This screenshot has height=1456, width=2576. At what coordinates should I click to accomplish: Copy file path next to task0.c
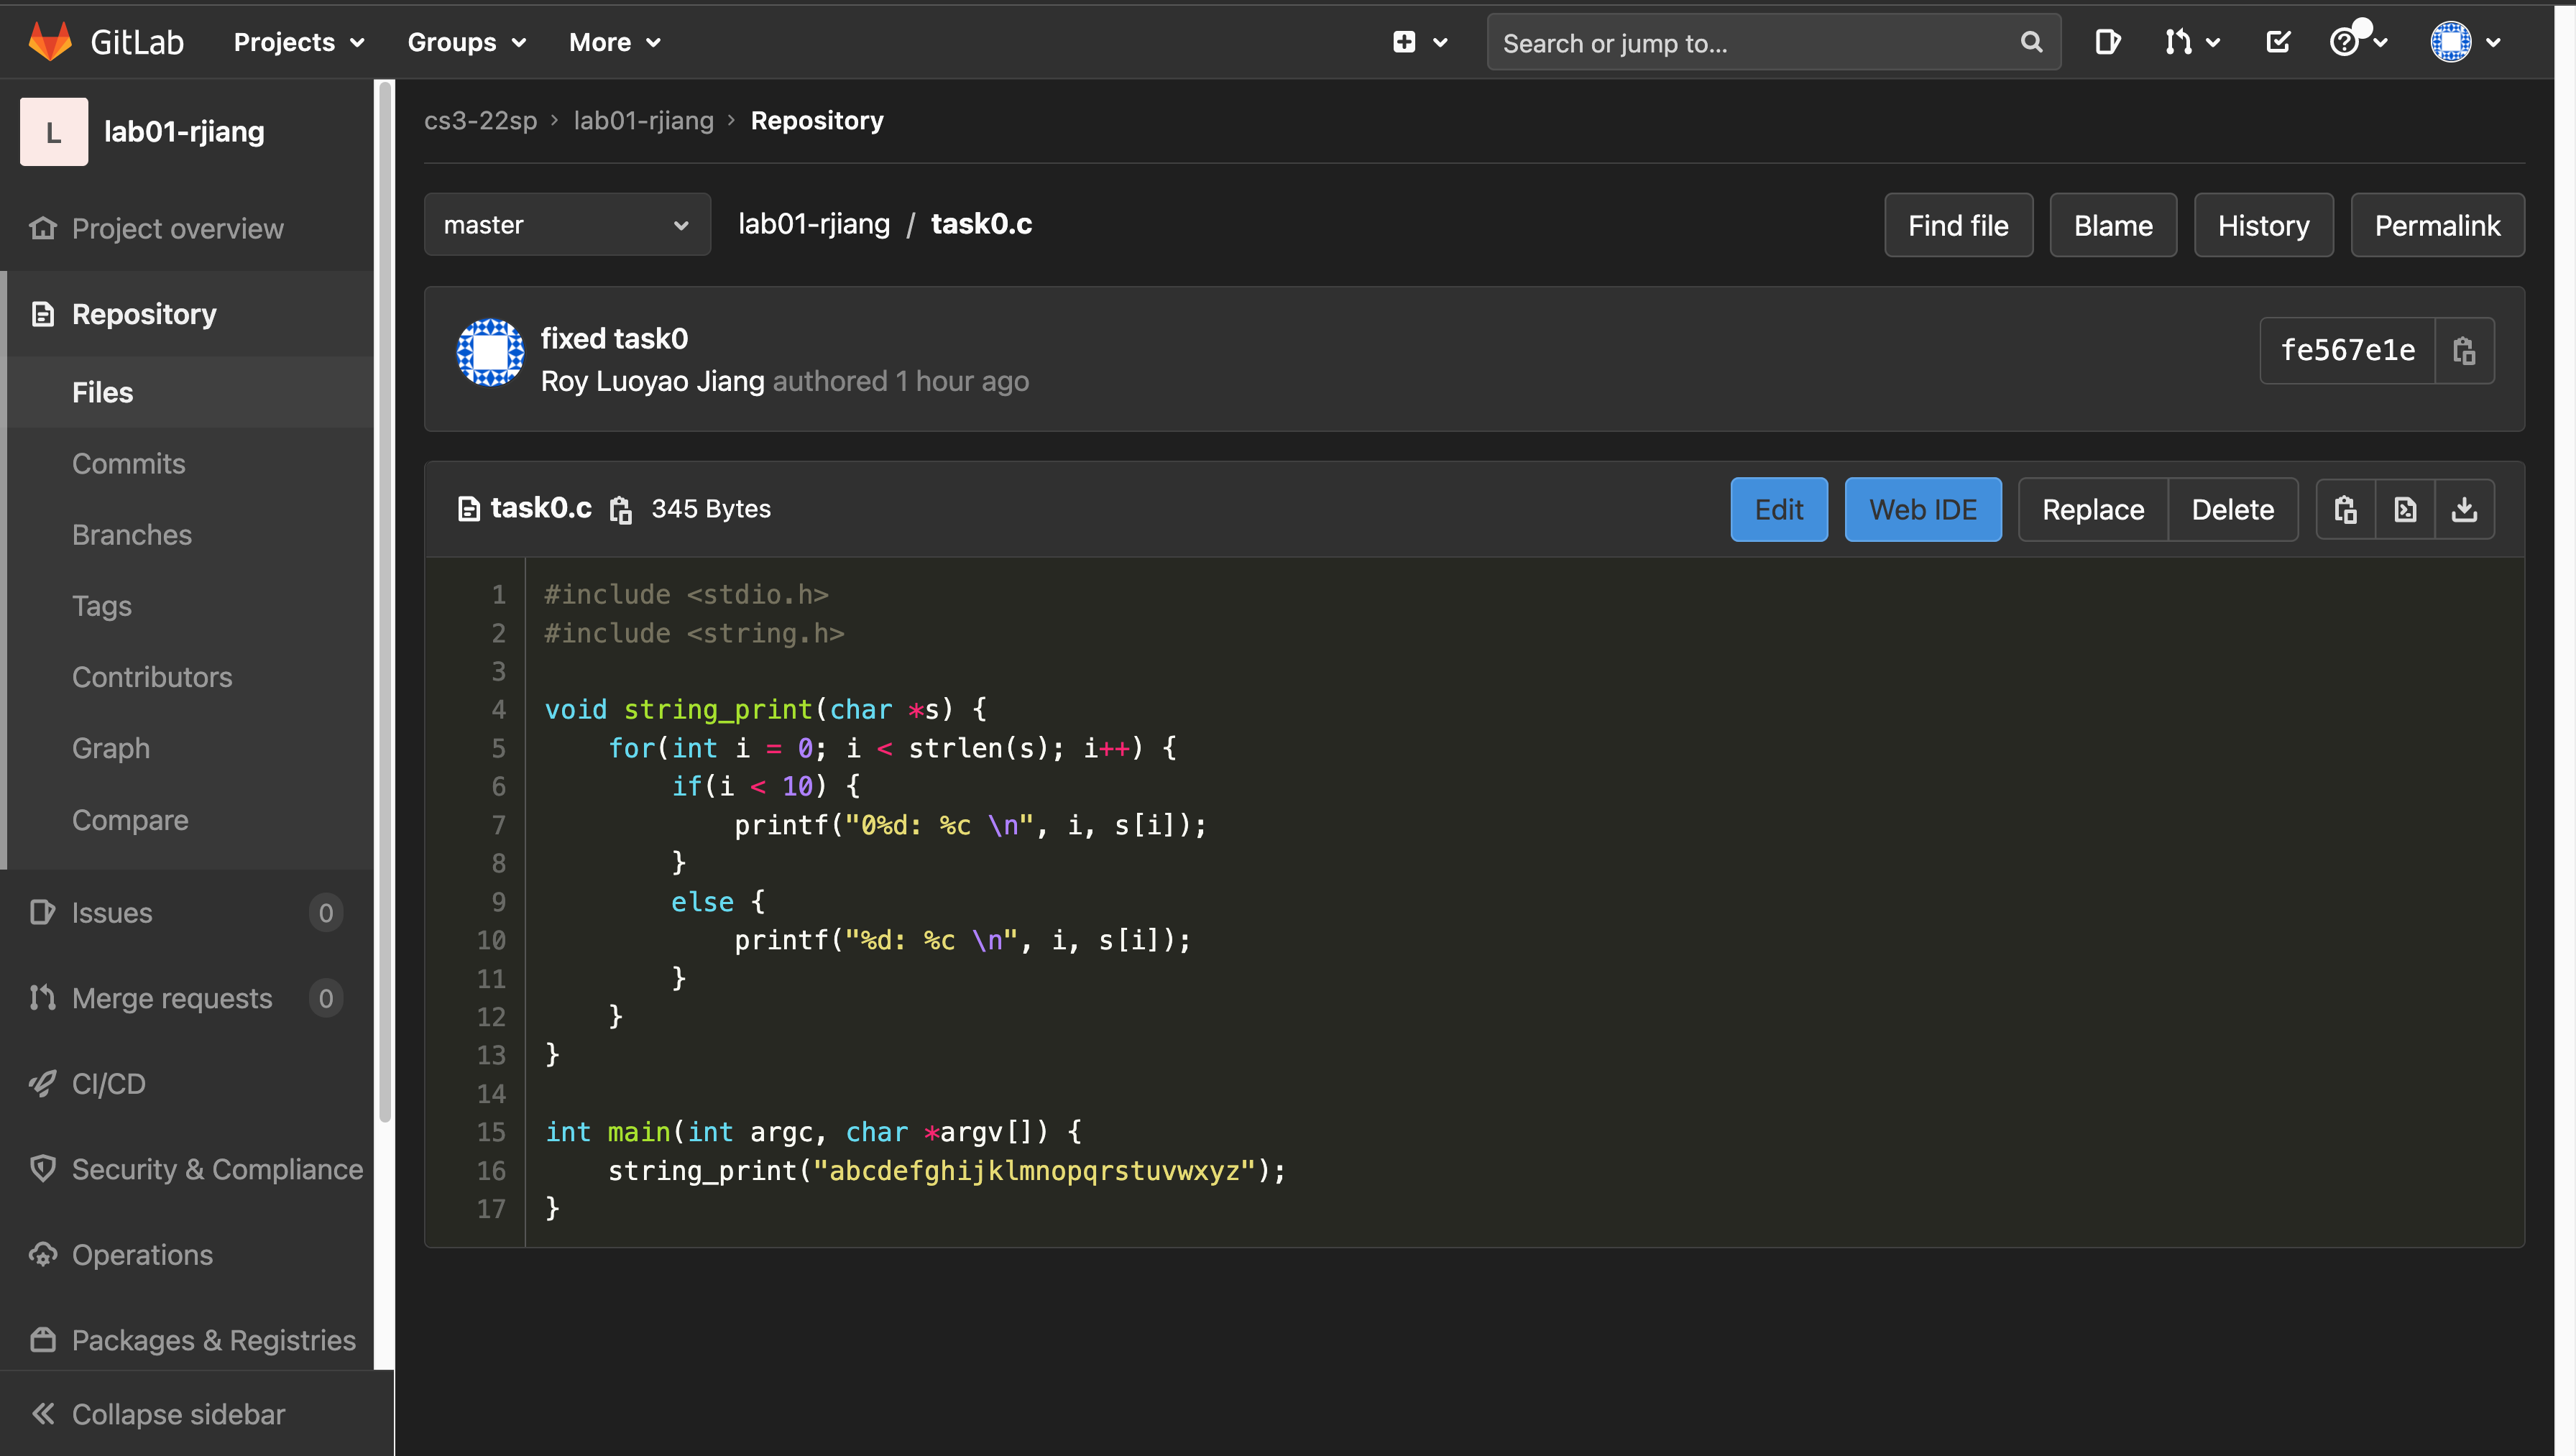coord(621,510)
